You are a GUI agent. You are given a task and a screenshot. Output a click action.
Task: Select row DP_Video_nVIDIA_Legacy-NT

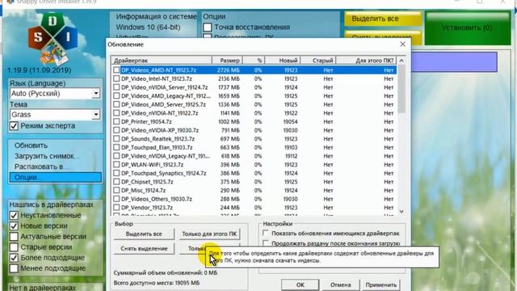(x=254, y=156)
